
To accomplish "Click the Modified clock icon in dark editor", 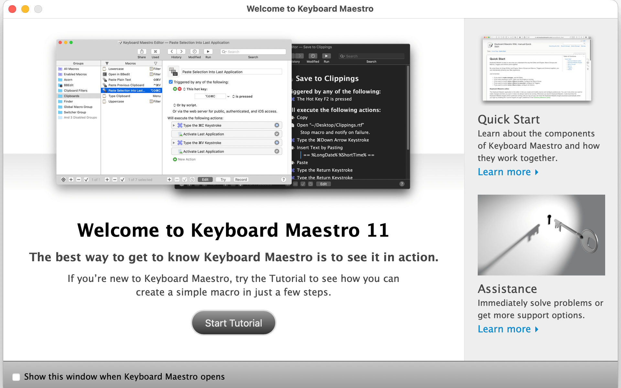I will tap(313, 56).
